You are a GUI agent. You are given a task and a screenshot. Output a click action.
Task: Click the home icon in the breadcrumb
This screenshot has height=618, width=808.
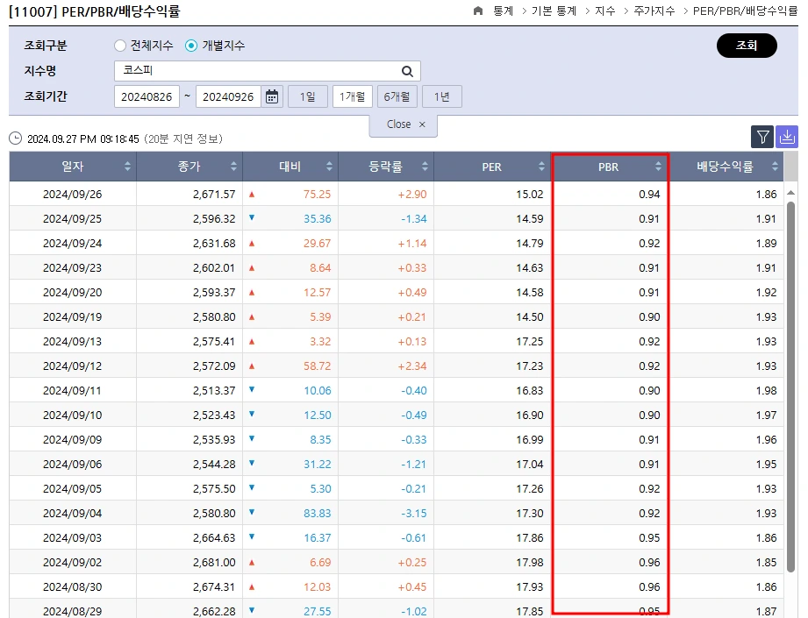point(478,10)
